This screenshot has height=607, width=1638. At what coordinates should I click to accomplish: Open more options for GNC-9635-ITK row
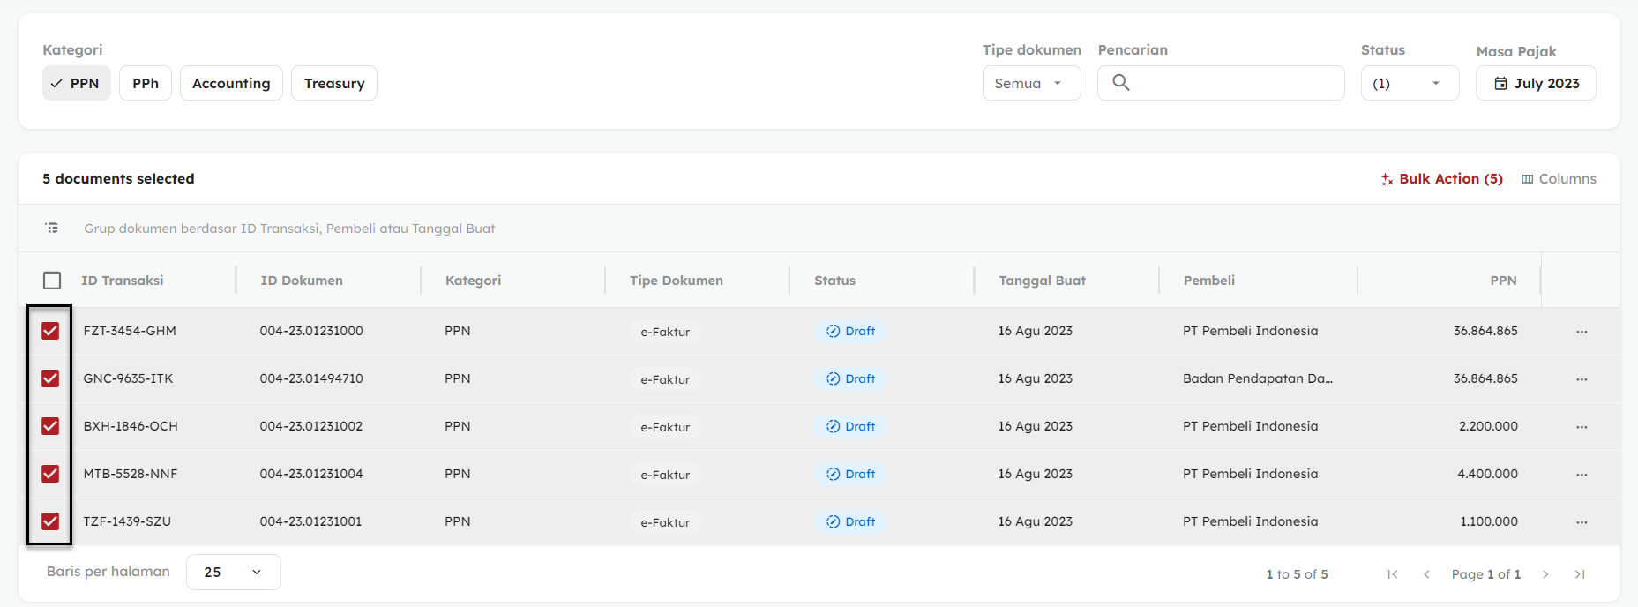click(1581, 379)
